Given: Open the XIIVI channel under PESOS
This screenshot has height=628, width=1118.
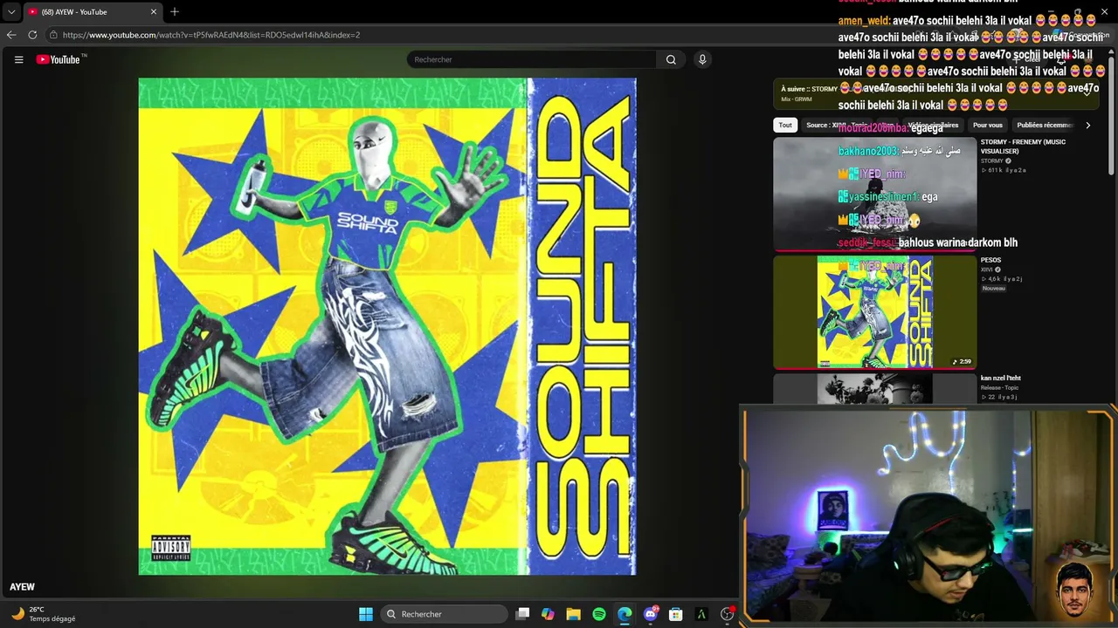Looking at the screenshot, I should (987, 270).
